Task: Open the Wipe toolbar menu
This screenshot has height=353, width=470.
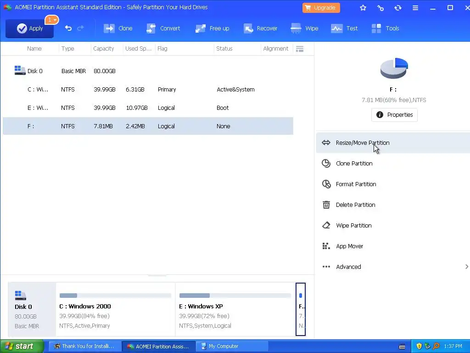Action: tap(304, 28)
